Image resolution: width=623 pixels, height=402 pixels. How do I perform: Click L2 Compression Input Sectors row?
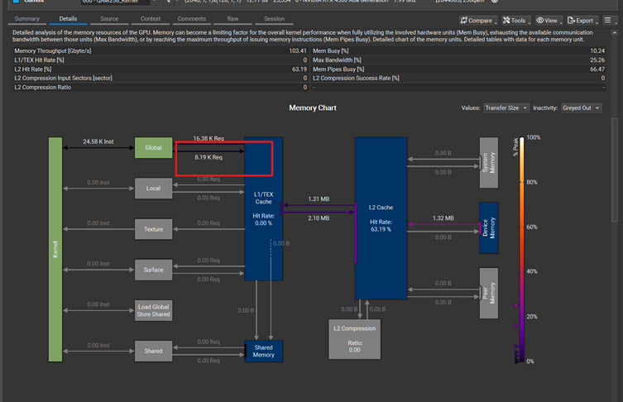point(161,79)
